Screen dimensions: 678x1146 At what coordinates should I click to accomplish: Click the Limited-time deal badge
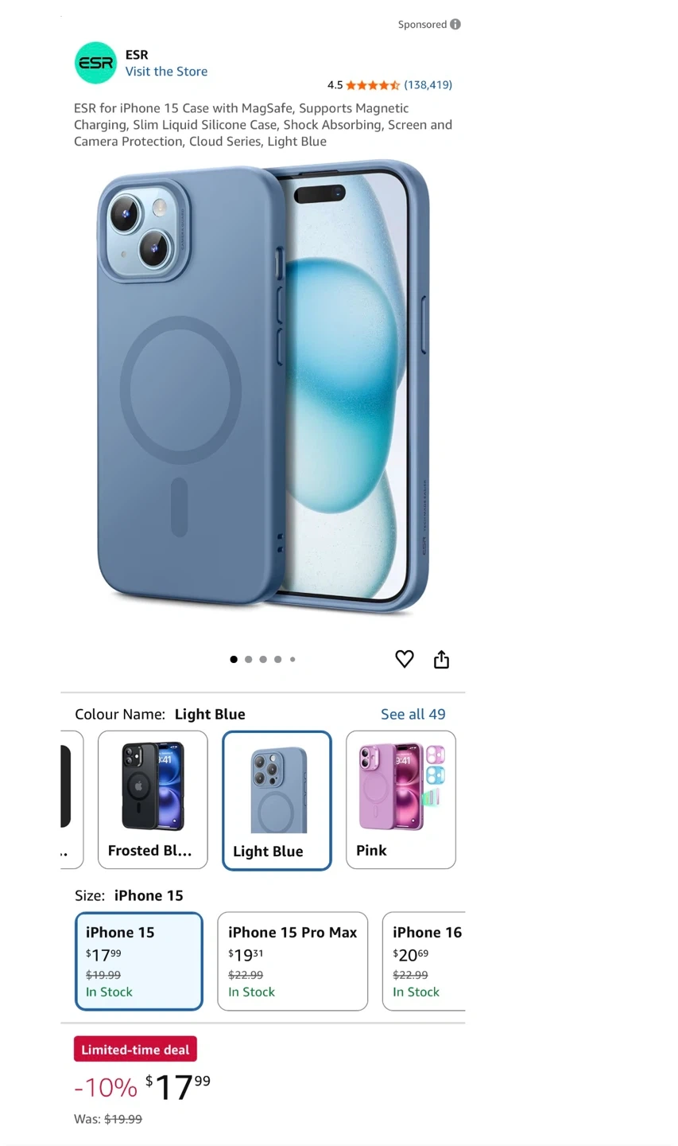[135, 1050]
